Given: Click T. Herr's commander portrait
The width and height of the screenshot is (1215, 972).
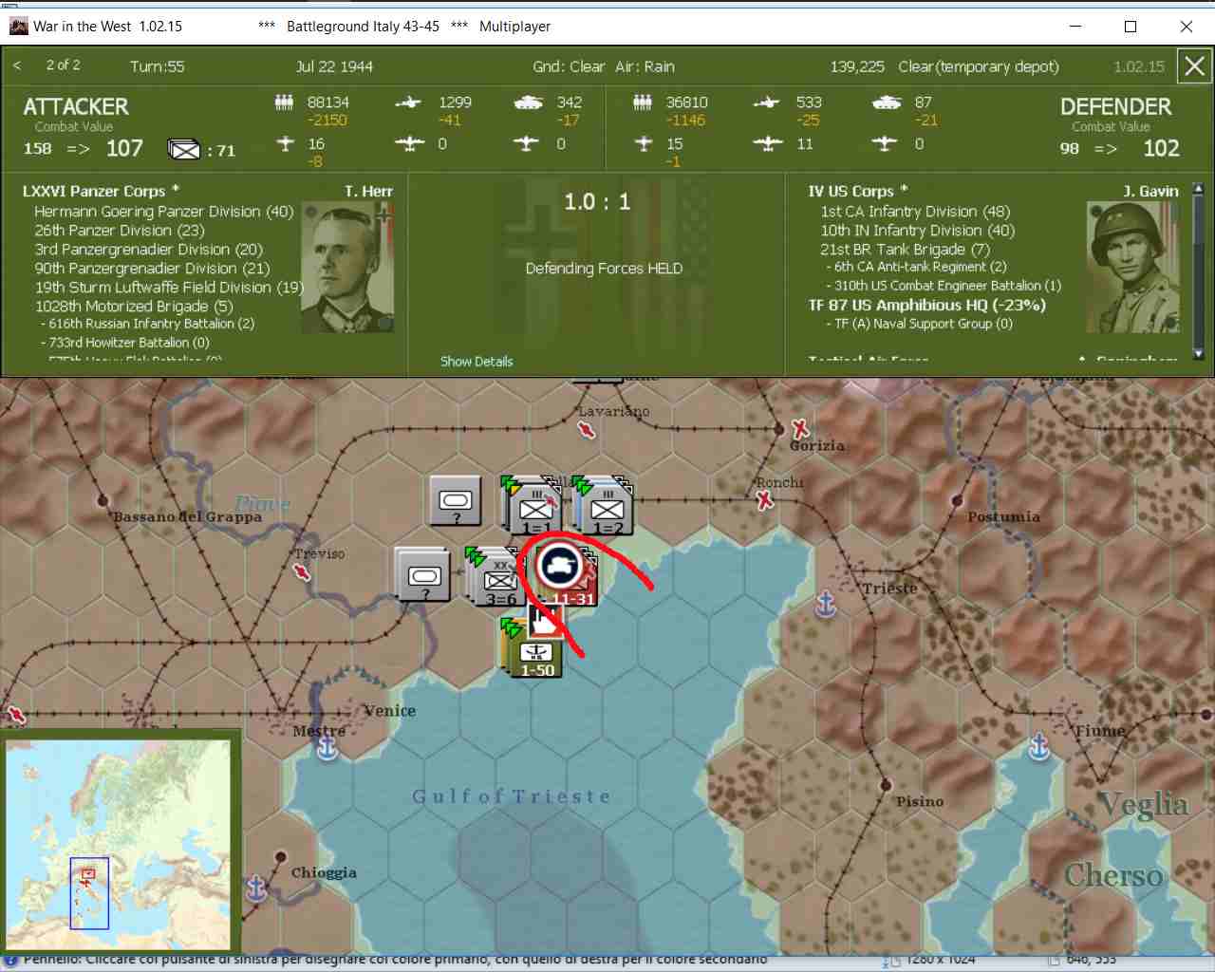Looking at the screenshot, I should [347, 267].
